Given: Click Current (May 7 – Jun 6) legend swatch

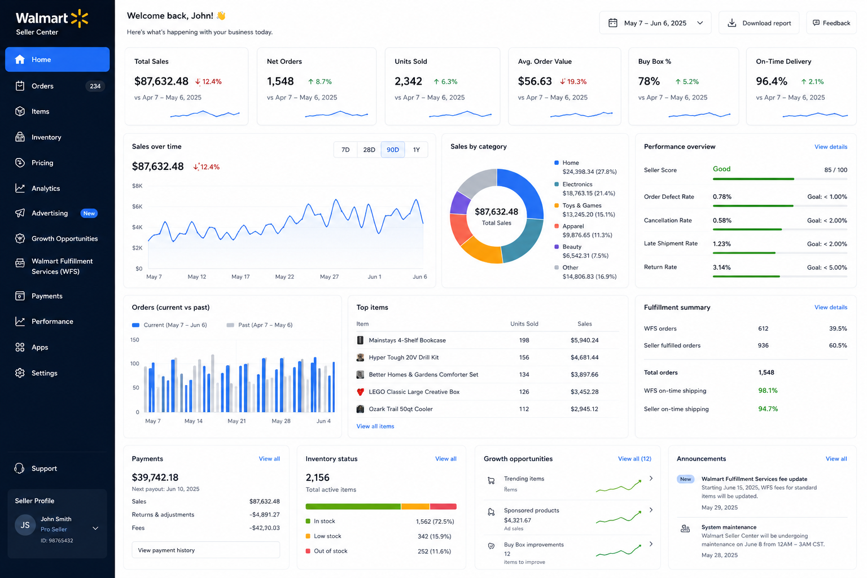Looking at the screenshot, I should (135, 325).
